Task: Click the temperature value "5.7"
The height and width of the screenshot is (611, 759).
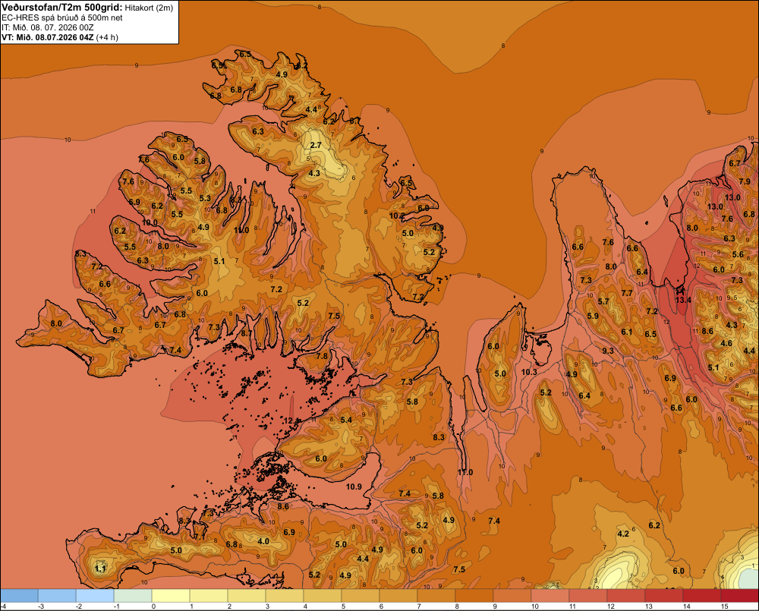Action: 603,301
